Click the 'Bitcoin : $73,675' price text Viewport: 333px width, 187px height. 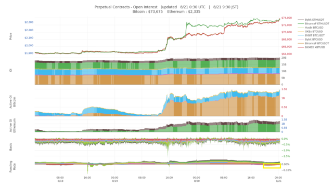point(148,11)
